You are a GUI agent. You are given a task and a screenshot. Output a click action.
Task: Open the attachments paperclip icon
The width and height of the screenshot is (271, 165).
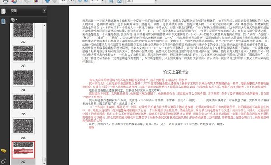pyautogui.click(x=4, y=161)
